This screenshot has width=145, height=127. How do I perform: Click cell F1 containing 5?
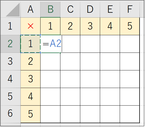click(x=130, y=26)
